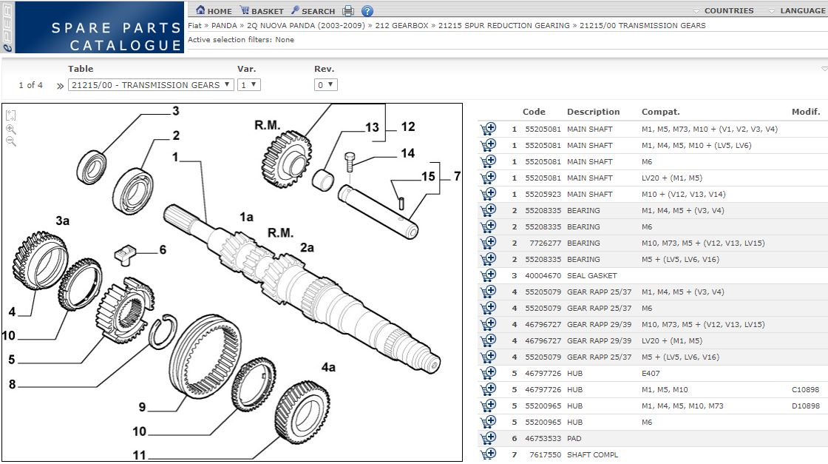Image resolution: width=828 pixels, height=464 pixels.
Task: Select modification code C10898
Action: (x=805, y=389)
